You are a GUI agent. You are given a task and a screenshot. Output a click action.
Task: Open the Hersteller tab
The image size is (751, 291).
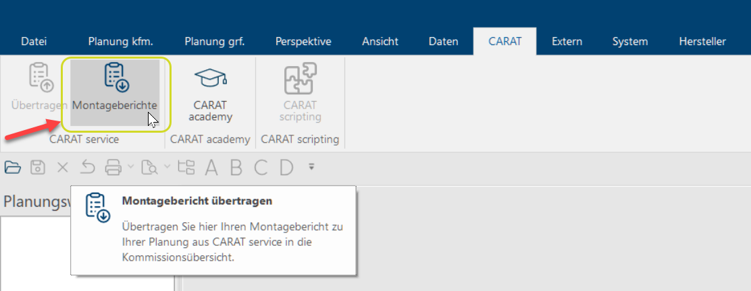(x=702, y=42)
